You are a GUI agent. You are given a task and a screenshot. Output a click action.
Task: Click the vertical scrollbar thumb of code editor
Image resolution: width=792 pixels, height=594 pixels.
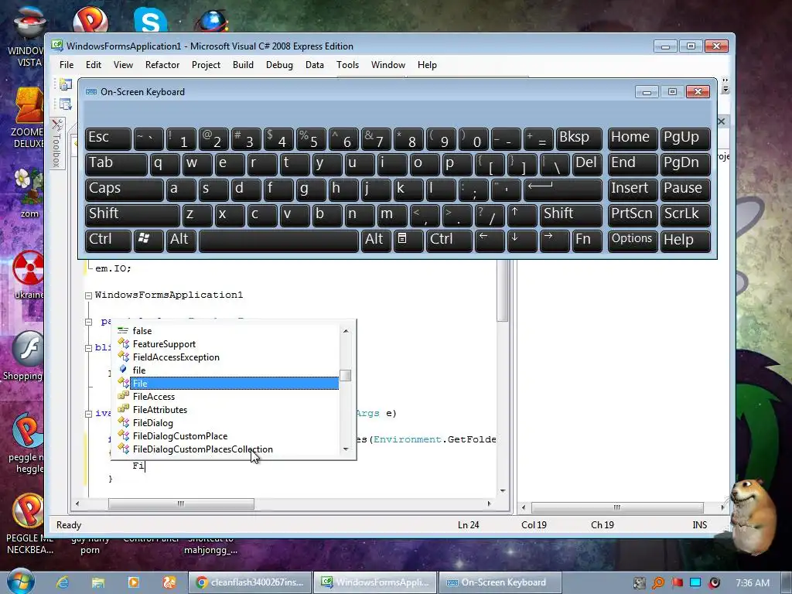pyautogui.click(x=502, y=292)
